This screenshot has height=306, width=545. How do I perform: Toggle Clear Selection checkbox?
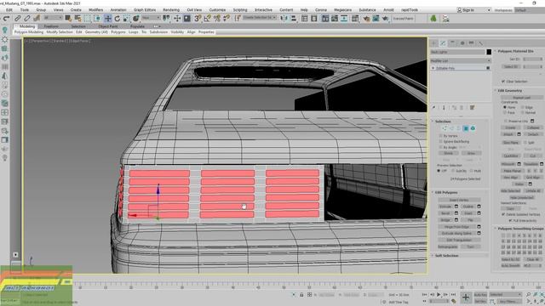pyautogui.click(x=503, y=82)
